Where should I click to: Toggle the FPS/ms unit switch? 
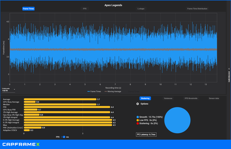click(x=63, y=137)
